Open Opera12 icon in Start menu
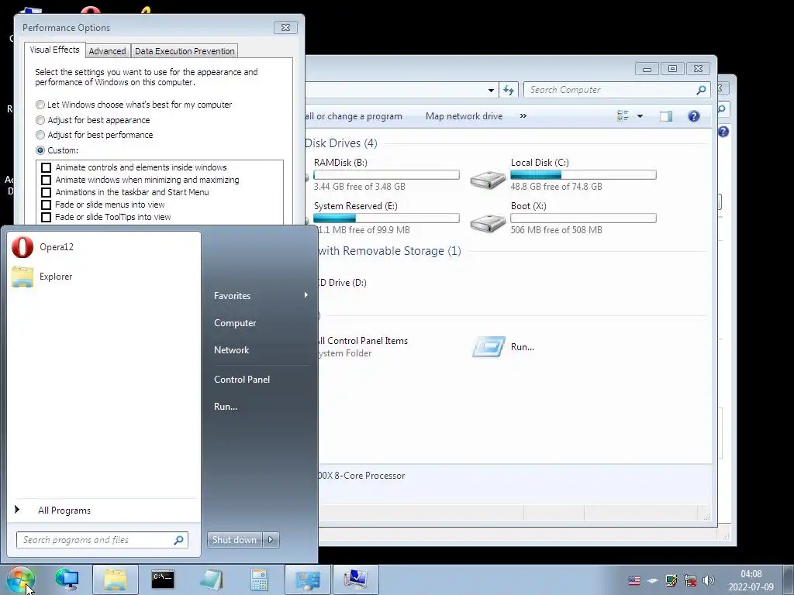This screenshot has width=794, height=595. 22,247
